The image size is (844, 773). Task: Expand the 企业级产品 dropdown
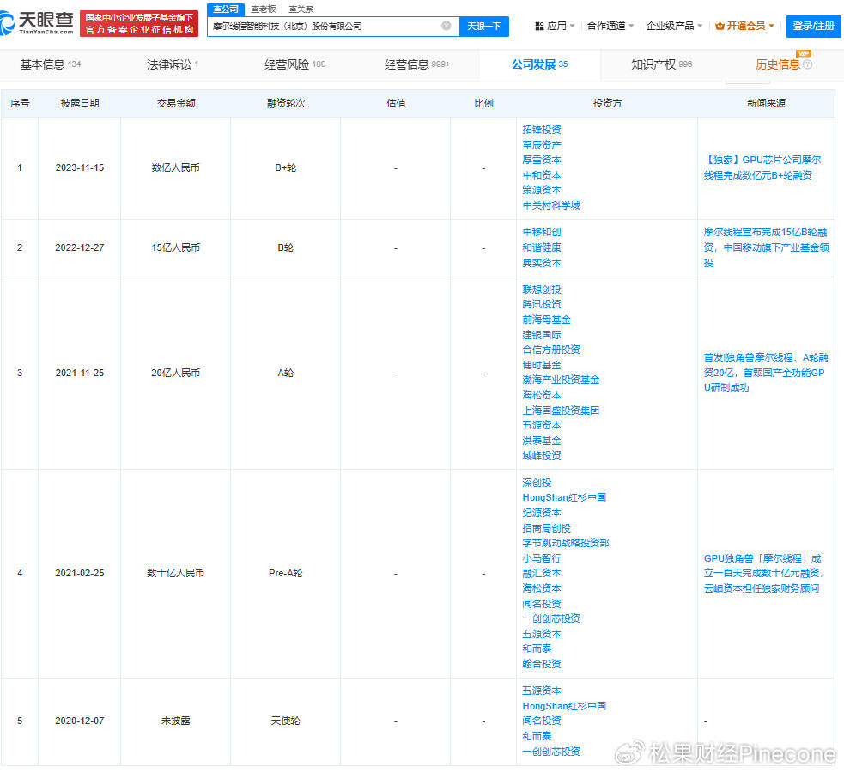[x=674, y=26]
